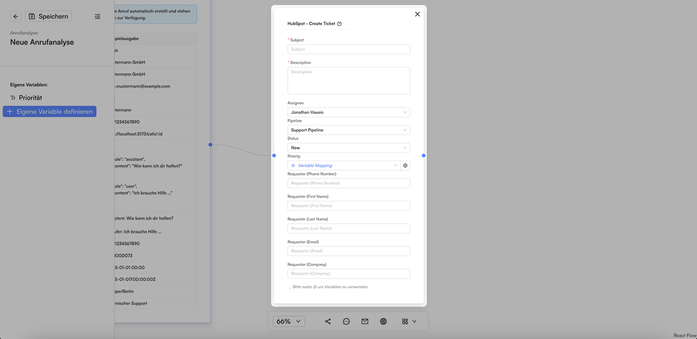Click the Speichern save button
The height and width of the screenshot is (339, 697).
point(48,17)
